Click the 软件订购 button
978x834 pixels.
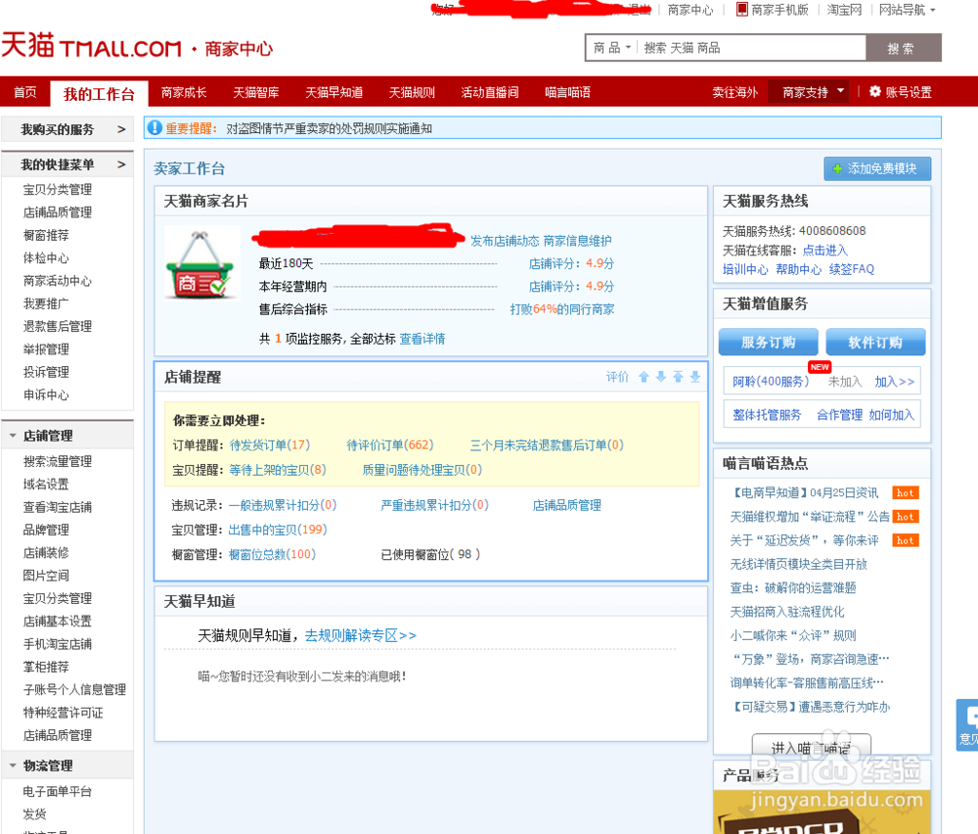(875, 342)
